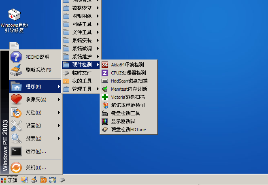
Task: Expand the 网络工具 submenu arrow
Action: click(x=98, y=24)
